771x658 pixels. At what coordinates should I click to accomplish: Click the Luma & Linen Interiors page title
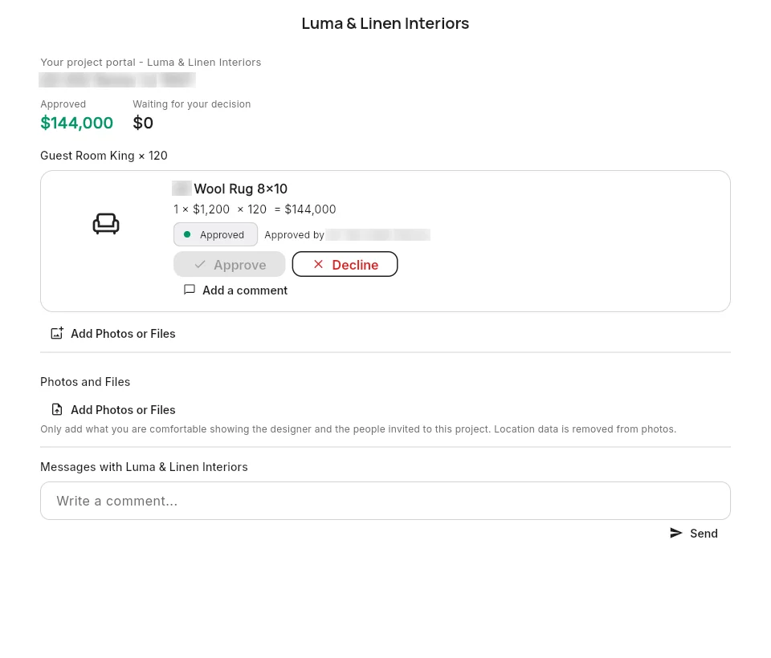click(x=385, y=23)
